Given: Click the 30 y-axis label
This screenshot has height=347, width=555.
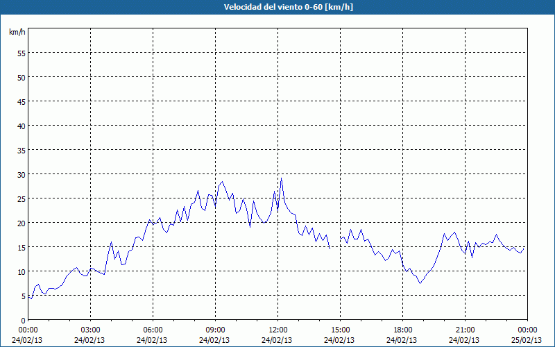Looking at the screenshot, I should (22, 175).
